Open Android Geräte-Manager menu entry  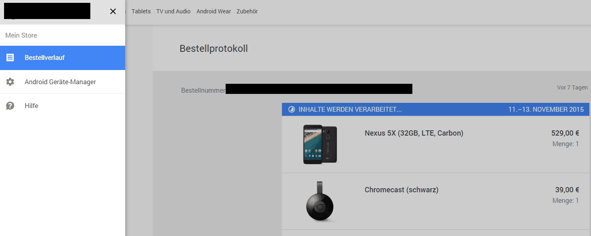pos(62,82)
